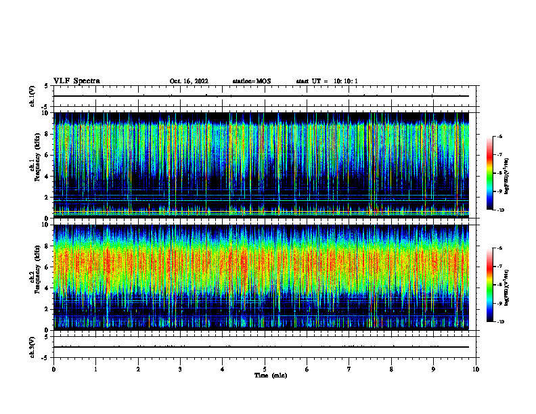Click the time axis tick label "10"
The width and height of the screenshot is (536, 414).
pyautogui.click(x=476, y=369)
